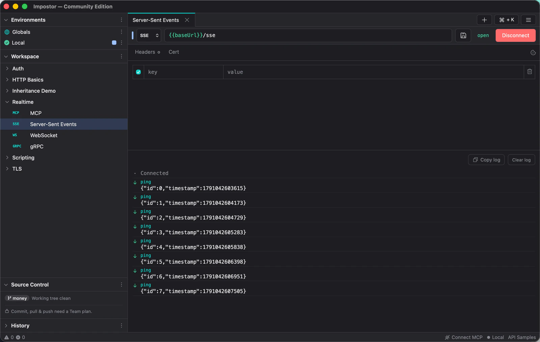Close the Server-Sent Events tab
The height and width of the screenshot is (342, 540).
click(187, 20)
